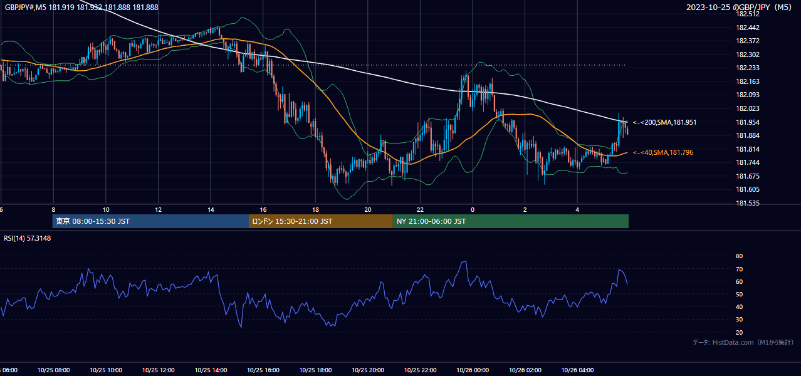
Task: Click the 182.233 price axis label
Action: point(748,68)
